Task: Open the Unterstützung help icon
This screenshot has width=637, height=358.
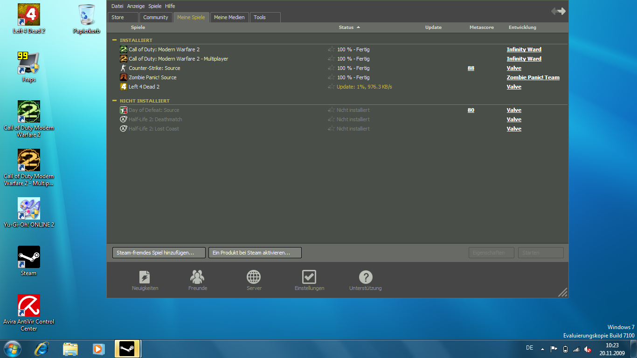Action: point(366,277)
